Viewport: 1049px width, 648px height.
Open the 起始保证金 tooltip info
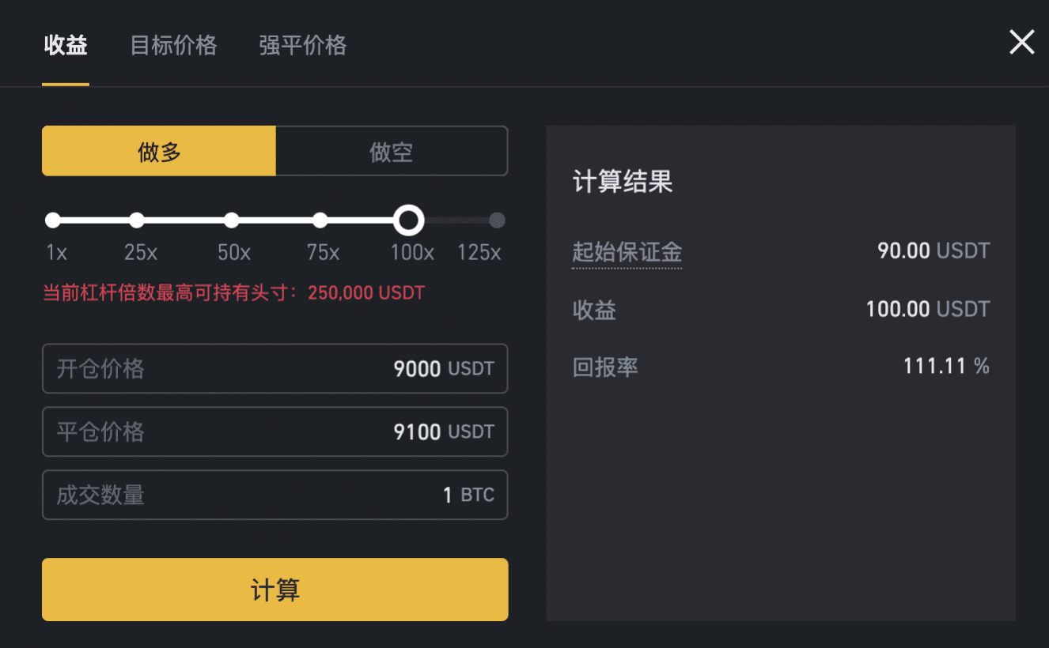tap(627, 251)
